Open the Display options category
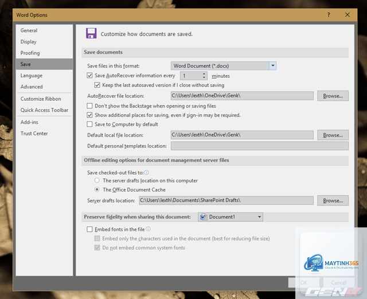 (x=44, y=42)
